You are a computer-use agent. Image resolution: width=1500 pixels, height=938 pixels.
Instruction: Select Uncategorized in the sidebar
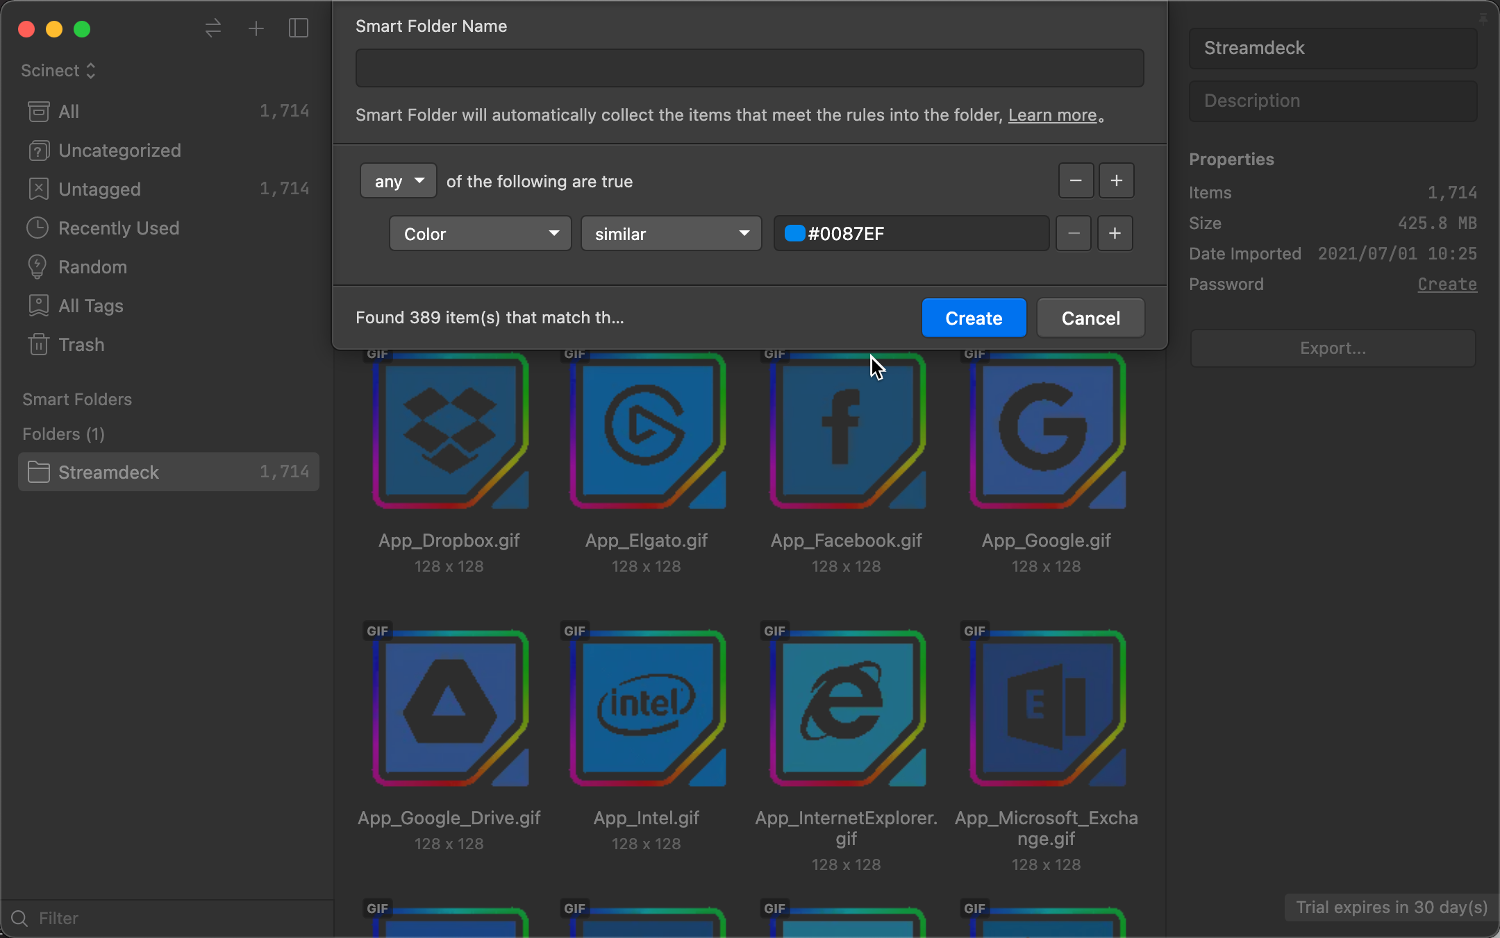(x=169, y=151)
